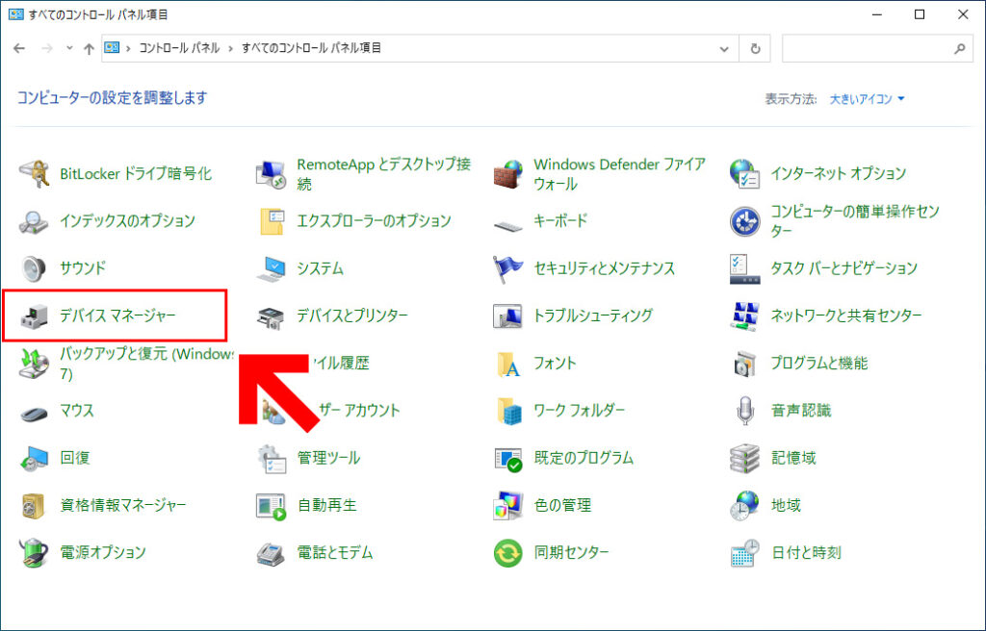Click コントロール パネル in the address breadcrumb

(x=179, y=48)
